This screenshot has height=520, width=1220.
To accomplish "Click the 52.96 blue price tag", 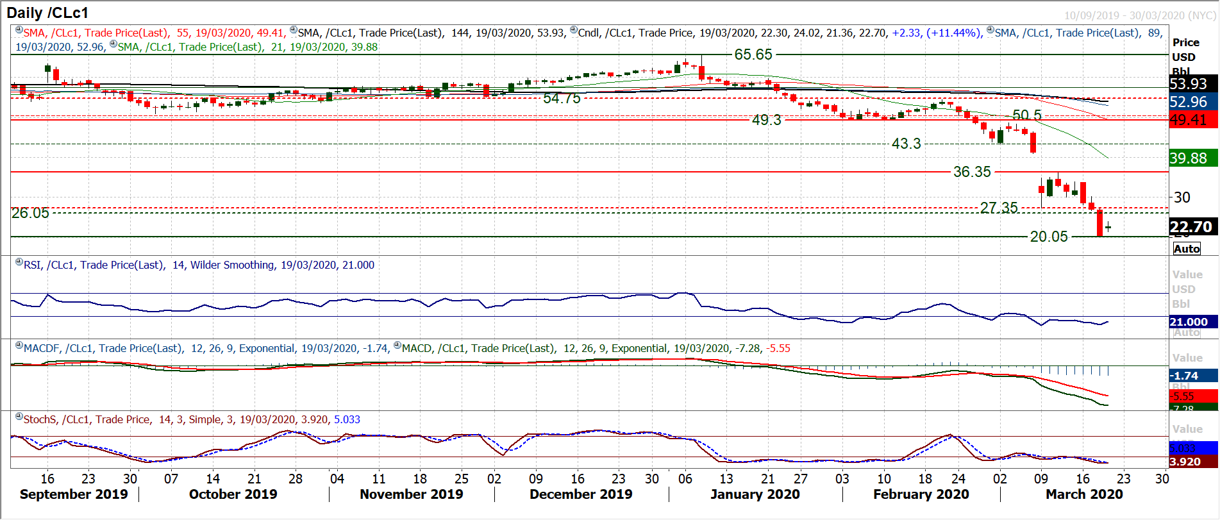I will tap(1193, 102).
